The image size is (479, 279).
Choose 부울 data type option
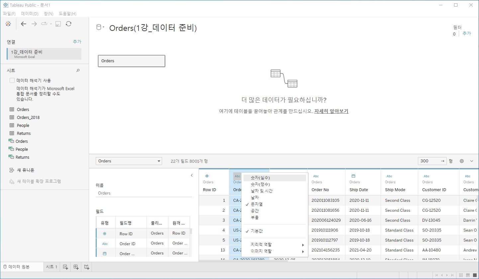point(274,217)
